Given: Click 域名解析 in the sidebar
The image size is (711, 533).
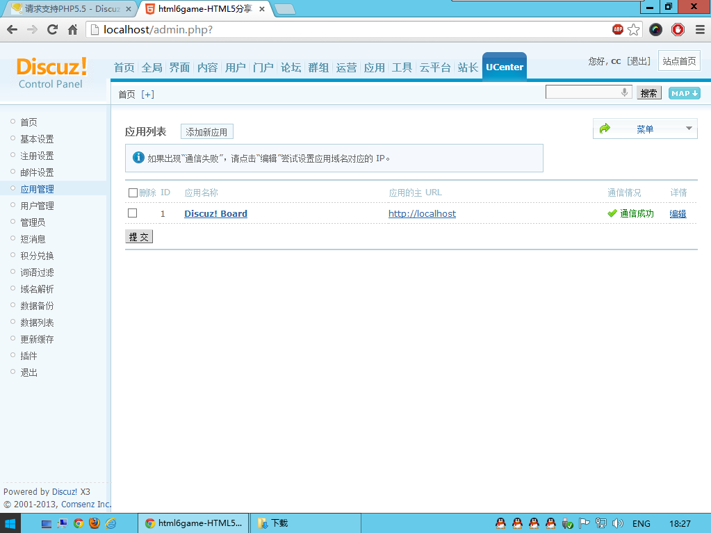Looking at the screenshot, I should (x=37, y=289).
